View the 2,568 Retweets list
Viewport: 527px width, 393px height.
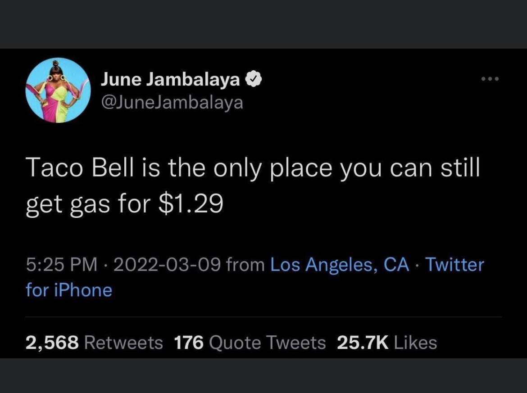pos(94,343)
